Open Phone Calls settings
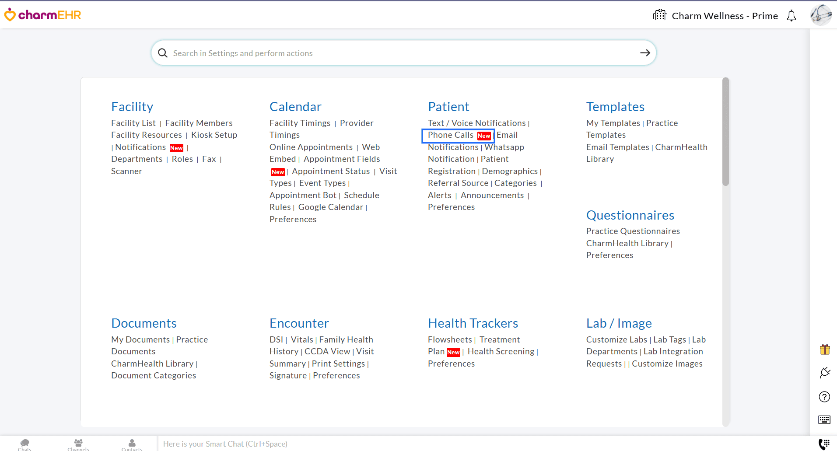837x451 pixels. [x=451, y=135]
